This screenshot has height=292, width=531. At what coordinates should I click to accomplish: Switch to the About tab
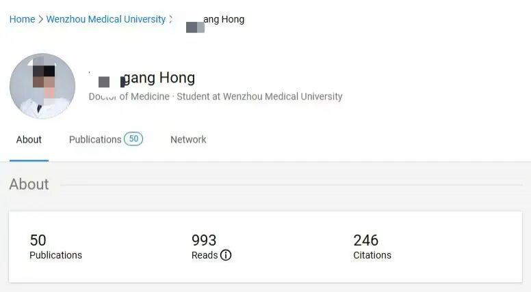(29, 139)
